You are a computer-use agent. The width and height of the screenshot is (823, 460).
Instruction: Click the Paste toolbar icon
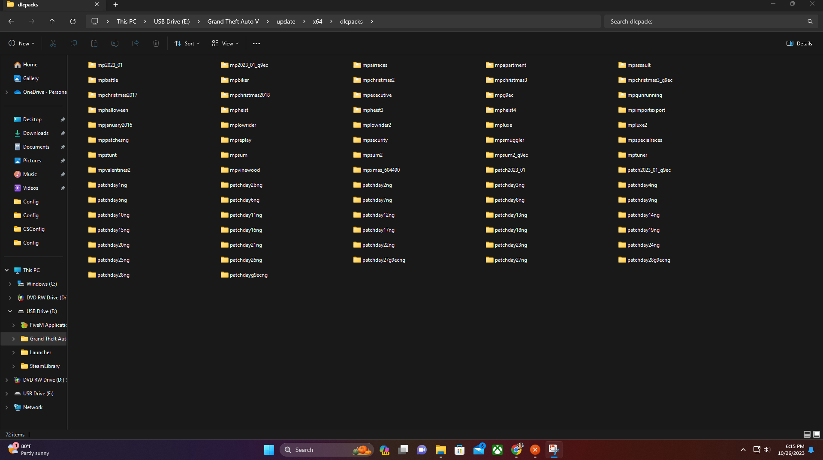(94, 43)
